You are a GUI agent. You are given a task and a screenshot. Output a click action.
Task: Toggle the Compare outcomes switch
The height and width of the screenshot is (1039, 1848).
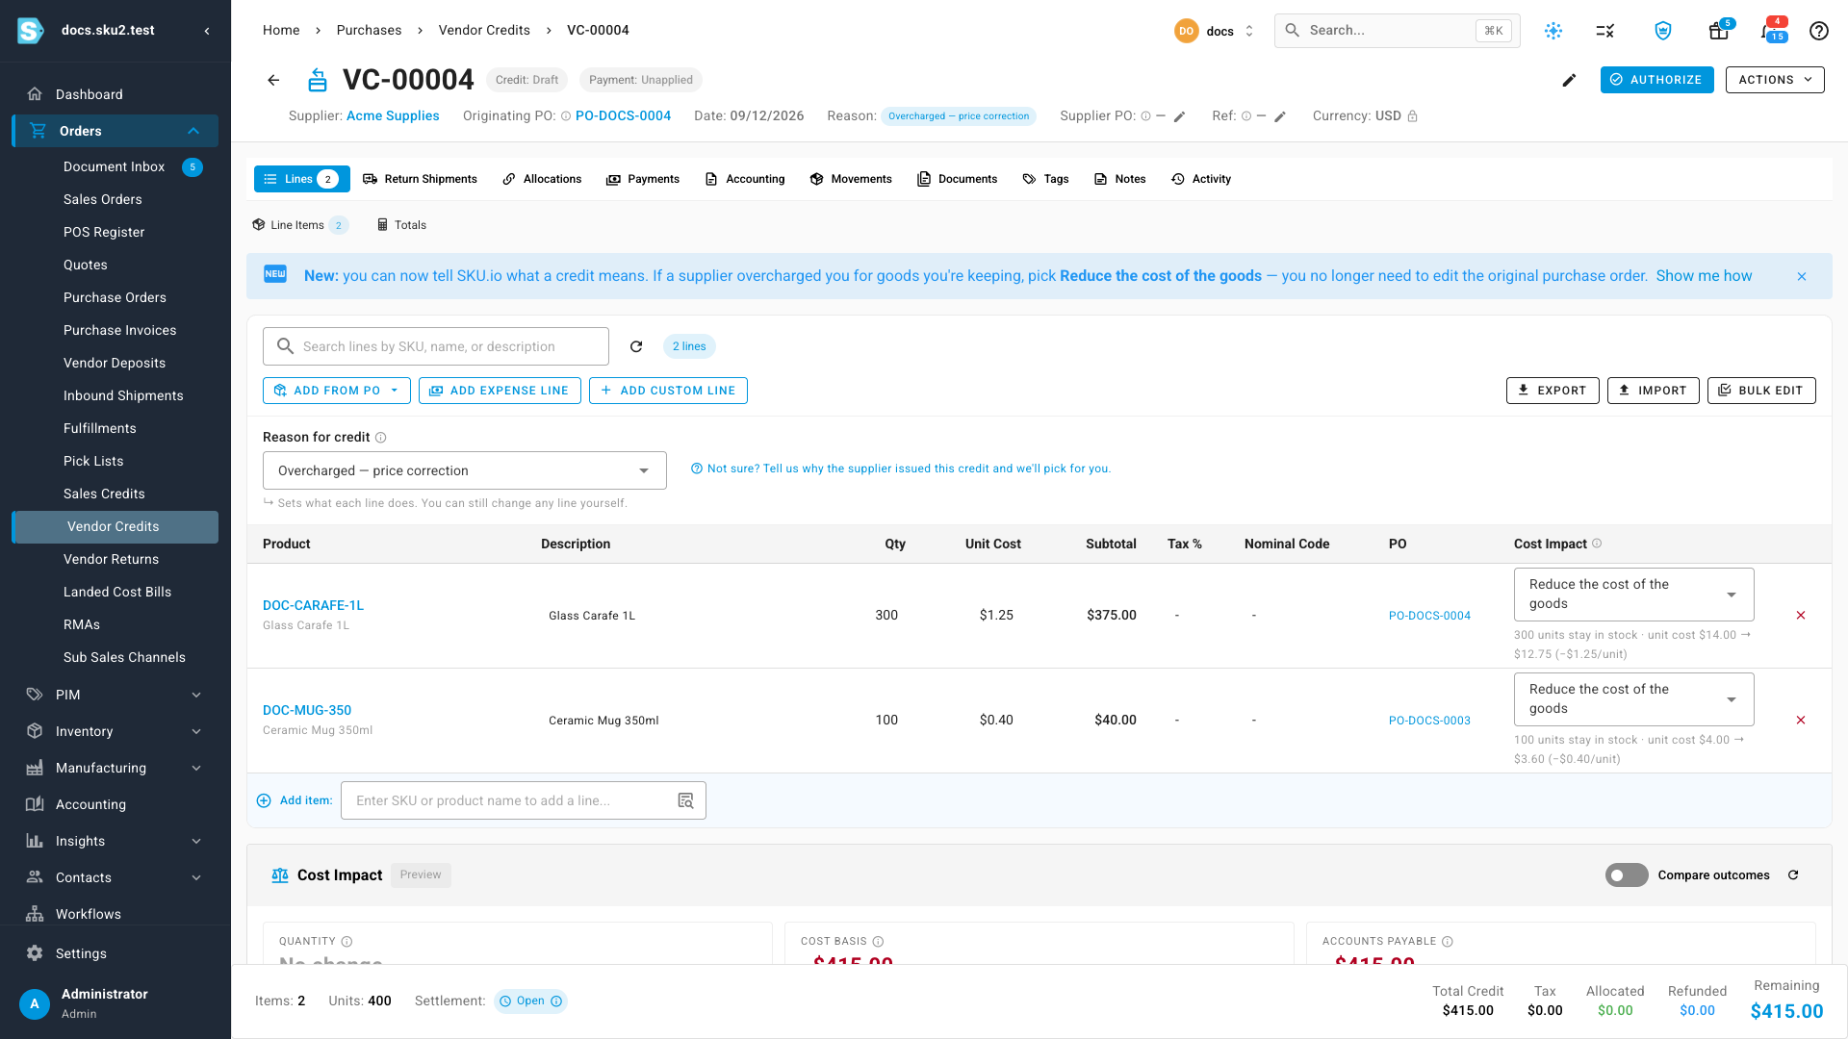[1627, 875]
